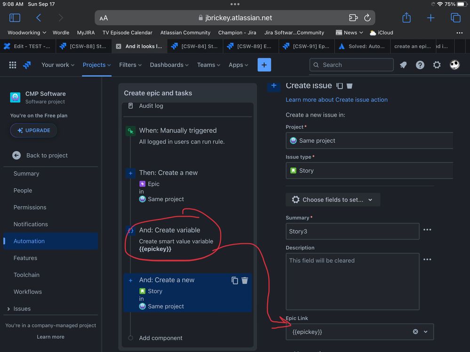This screenshot has height=352, width=470.
Task: Click the Jira logo home icon
Action: tap(27, 65)
